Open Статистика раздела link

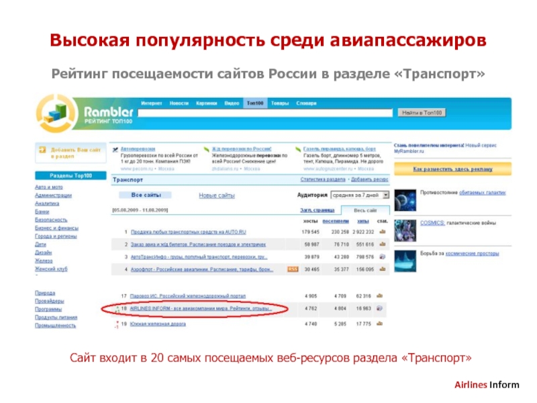pos(323,179)
